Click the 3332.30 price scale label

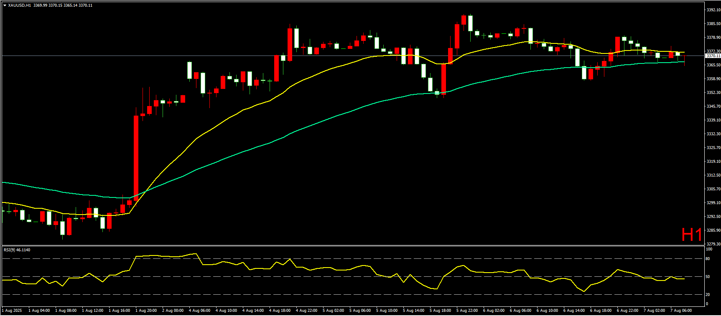tap(713, 134)
